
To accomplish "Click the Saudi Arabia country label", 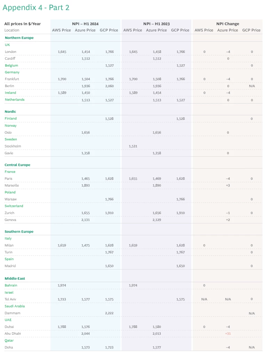I will coord(15,306).
